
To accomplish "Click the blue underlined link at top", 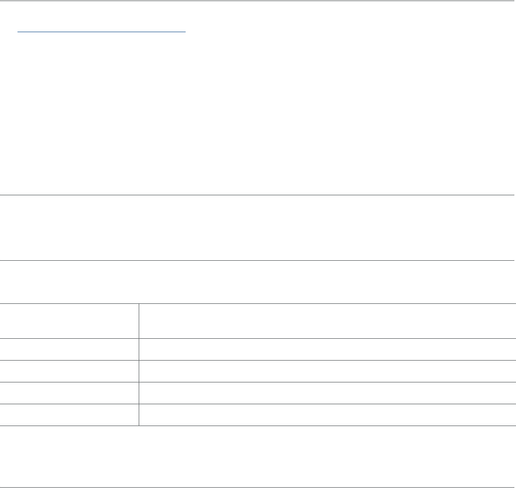I will tap(102, 31).
